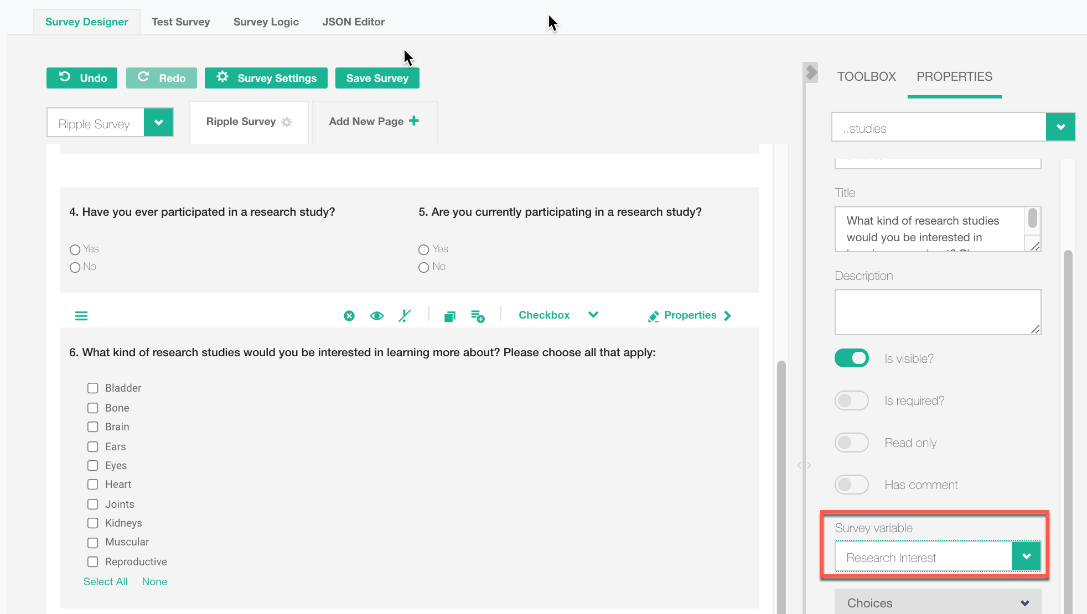Switch to the JSON Editor tab
Screen dimensions: 1087x614
pos(353,22)
